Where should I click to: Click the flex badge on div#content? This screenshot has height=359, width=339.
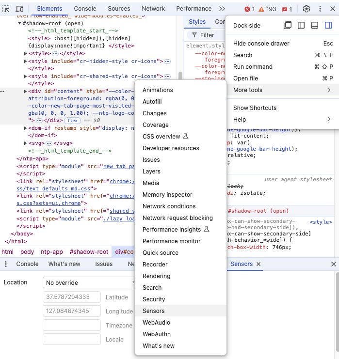72,121
